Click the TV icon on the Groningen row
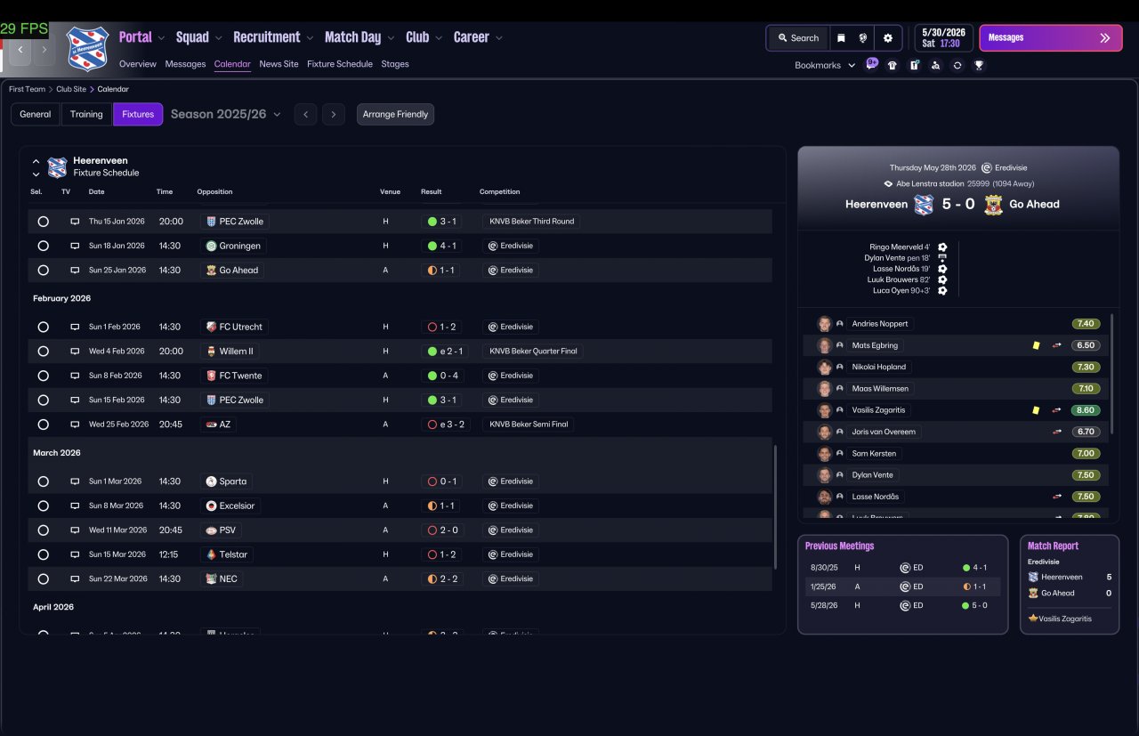Viewport: 1139px width, 736px height. coord(75,246)
